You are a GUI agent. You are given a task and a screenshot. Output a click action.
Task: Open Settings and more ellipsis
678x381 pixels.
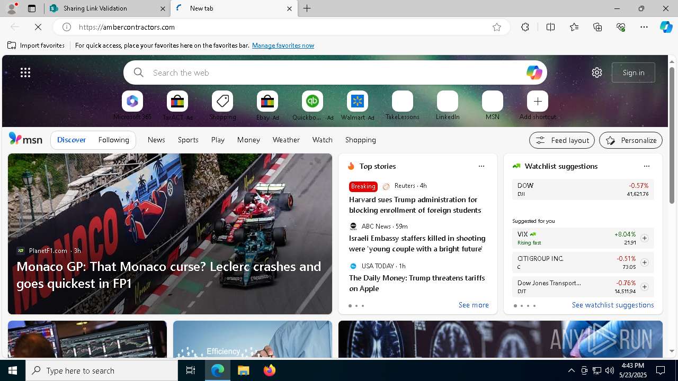tap(644, 27)
